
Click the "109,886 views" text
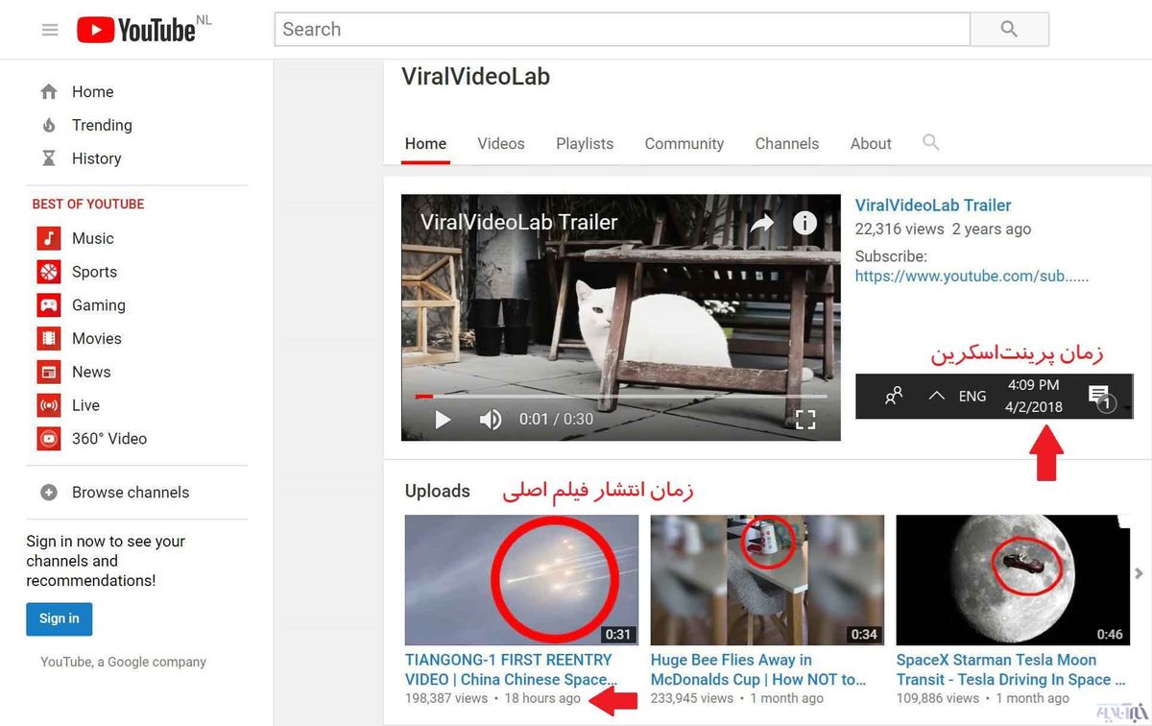pyautogui.click(x=938, y=698)
